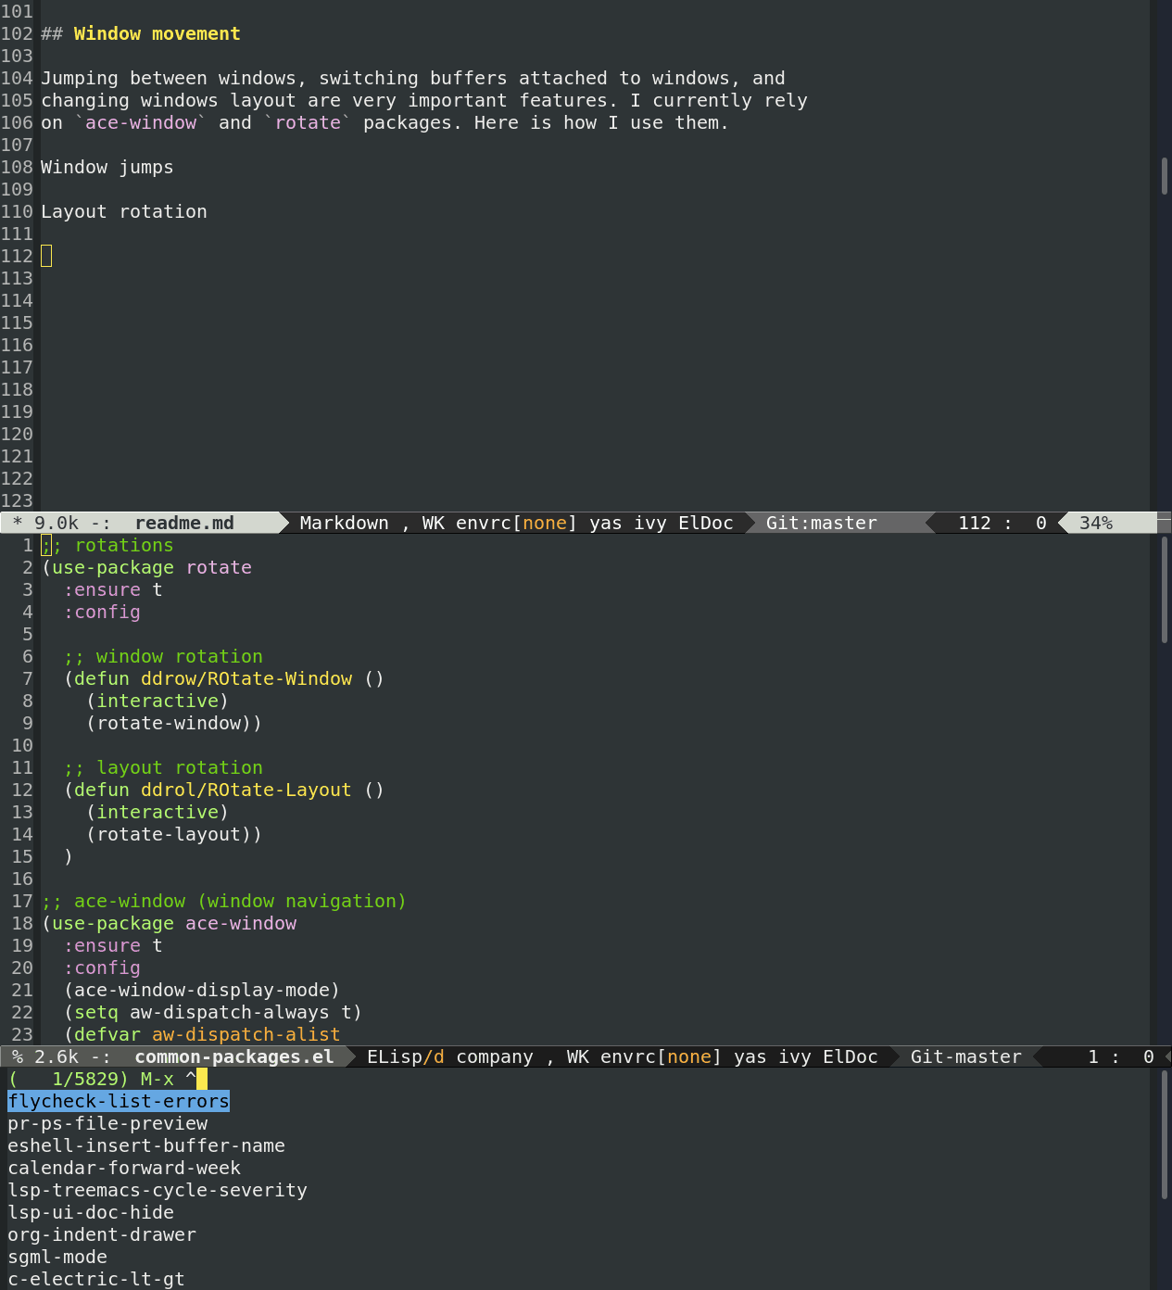Click use-package rotate line
Screen dimensions: 1172x1290
(146, 567)
